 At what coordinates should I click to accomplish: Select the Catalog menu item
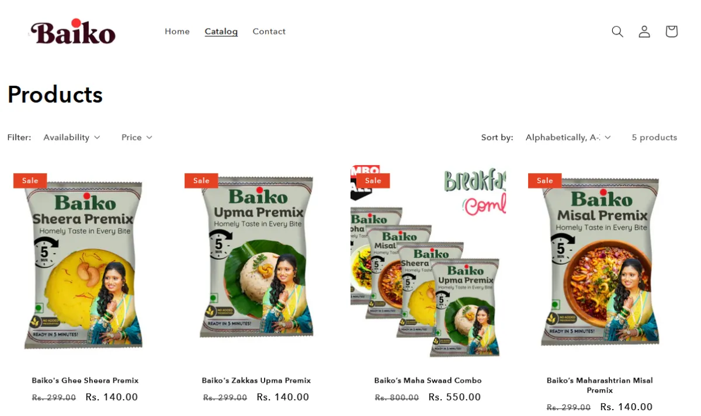pos(221,32)
